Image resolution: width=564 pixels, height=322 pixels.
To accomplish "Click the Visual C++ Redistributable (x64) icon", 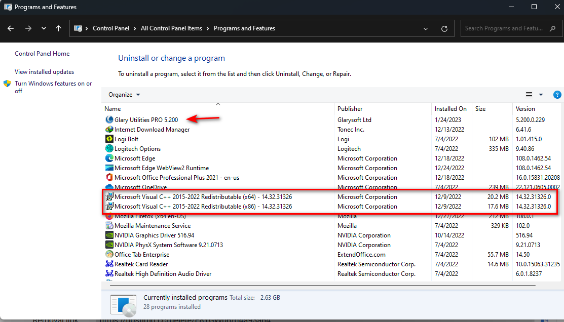I will point(109,196).
